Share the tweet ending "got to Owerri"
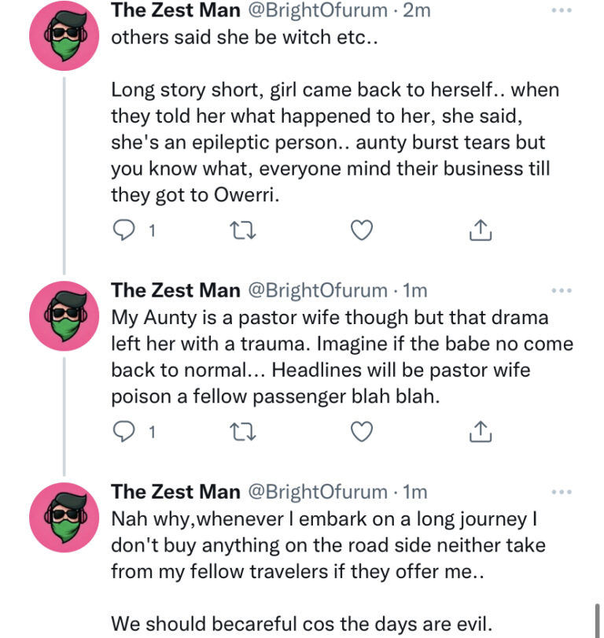Viewport: 604px width, 638px height. pyautogui.click(x=480, y=230)
